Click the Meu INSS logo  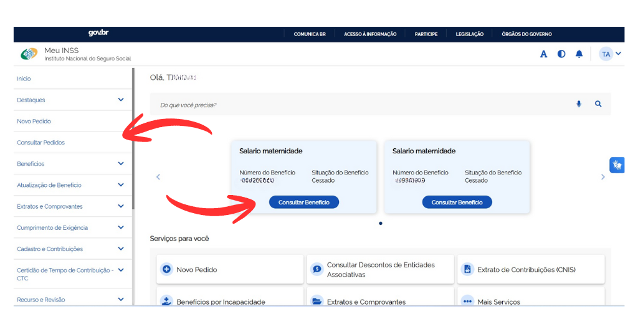pos(29,54)
